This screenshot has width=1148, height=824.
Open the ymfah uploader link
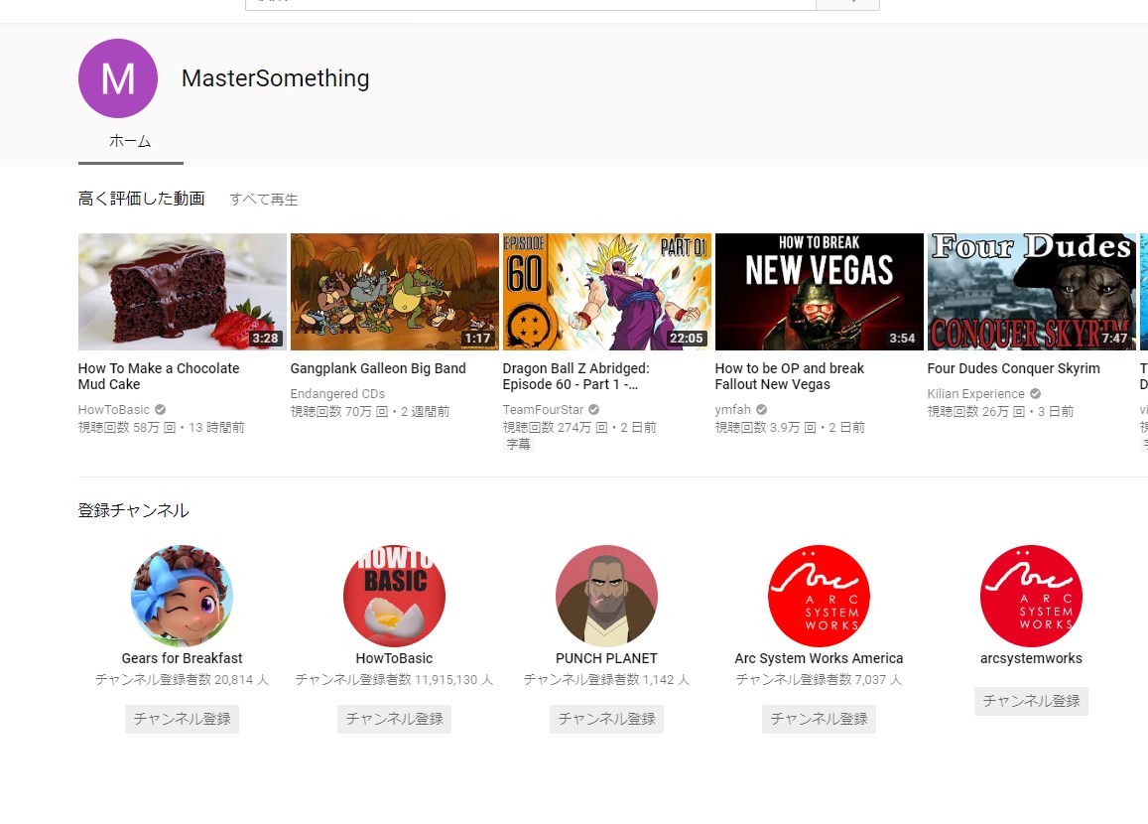pos(733,409)
